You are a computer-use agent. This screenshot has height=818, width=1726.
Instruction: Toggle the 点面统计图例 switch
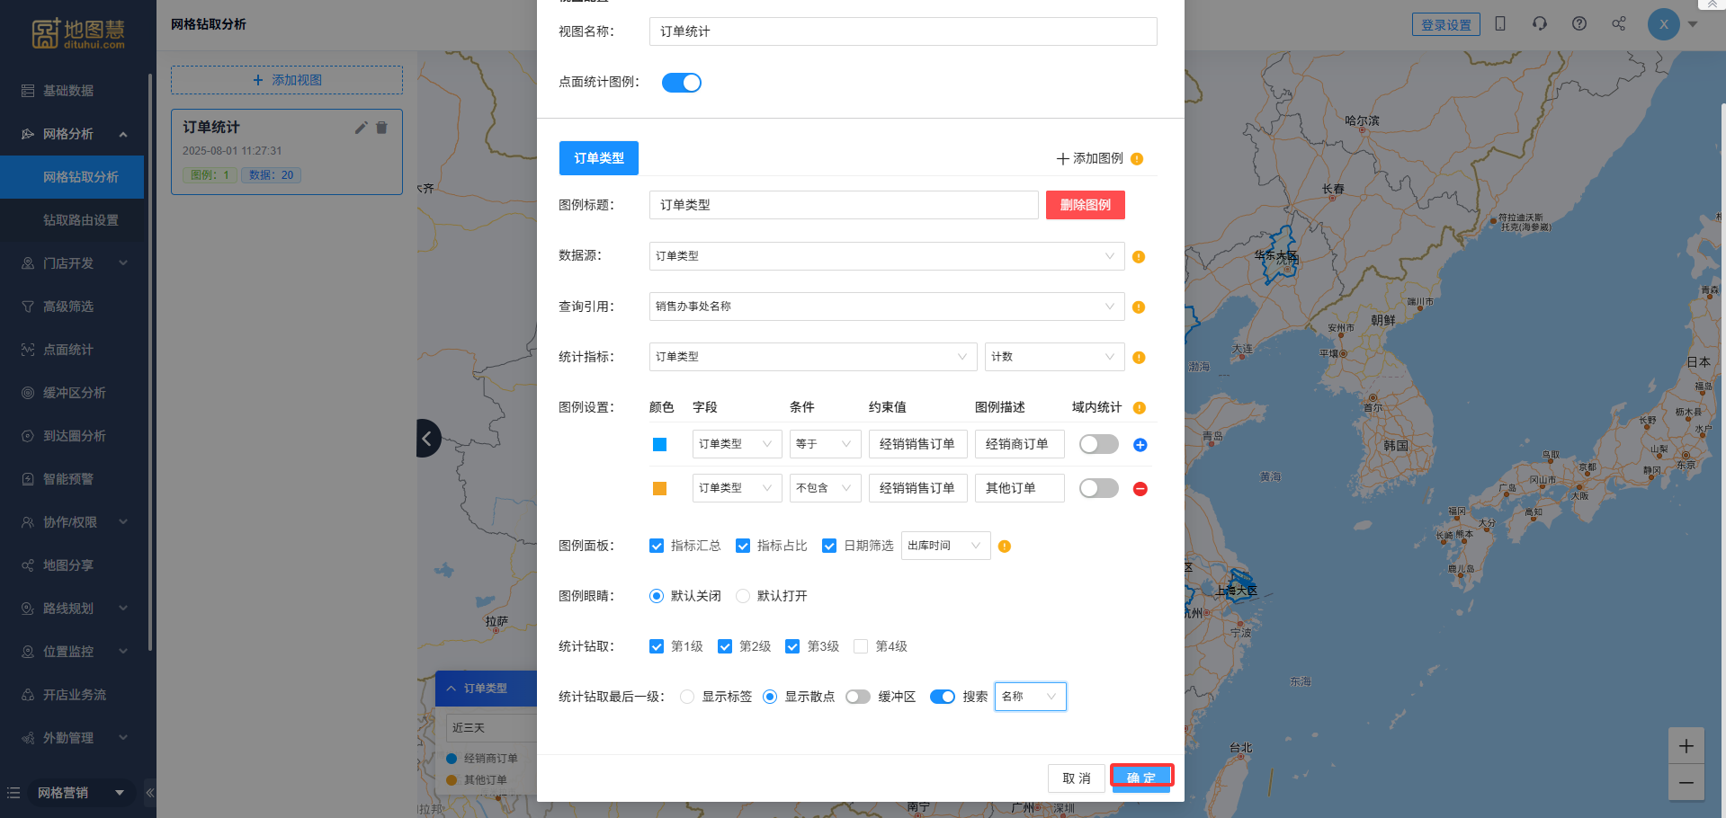tap(681, 83)
